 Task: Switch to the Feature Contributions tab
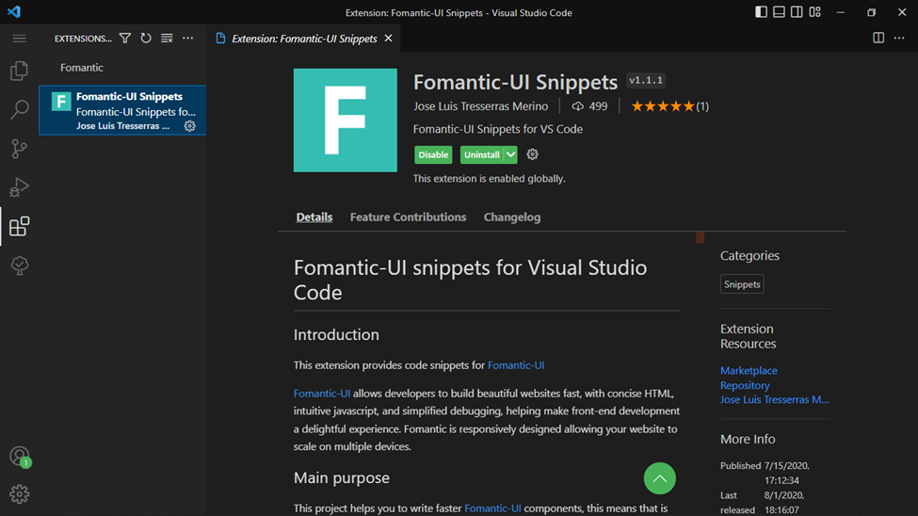point(408,217)
